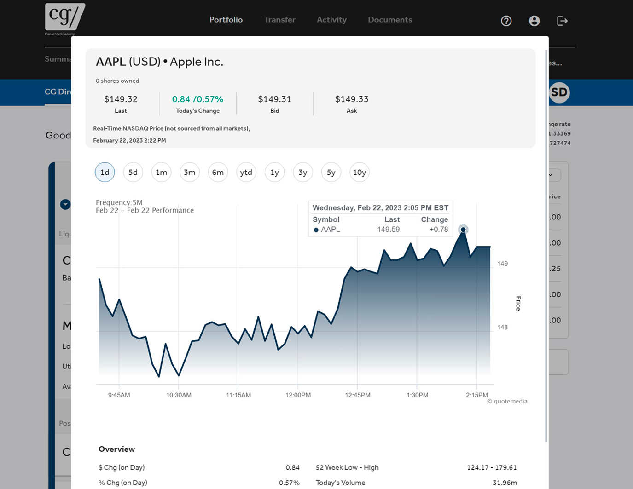Screen dimensions: 633x489
Task: Choose the 3m chart period
Action: tap(190, 173)
